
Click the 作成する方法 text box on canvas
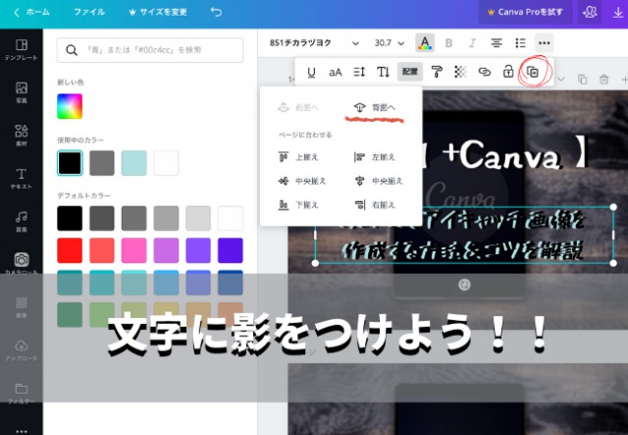point(464,235)
